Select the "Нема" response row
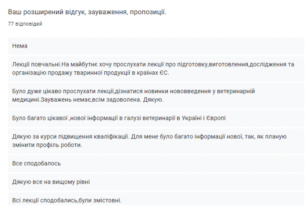The image size is (305, 212). [20, 46]
